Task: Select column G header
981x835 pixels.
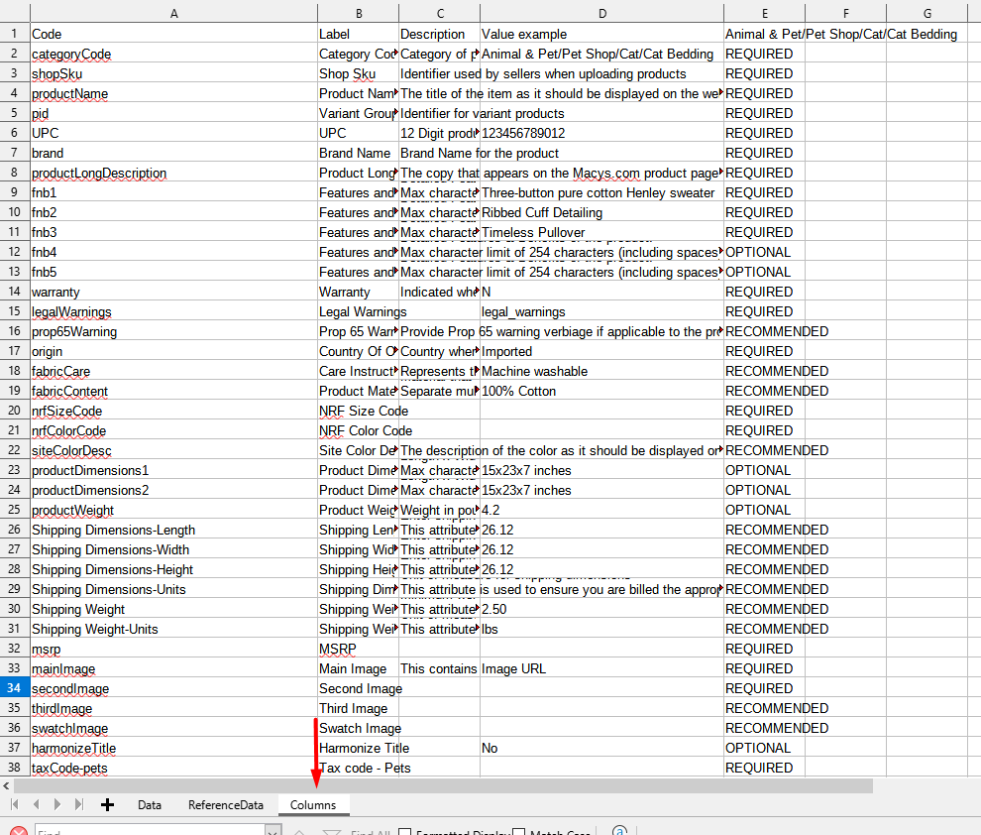Action: point(927,13)
